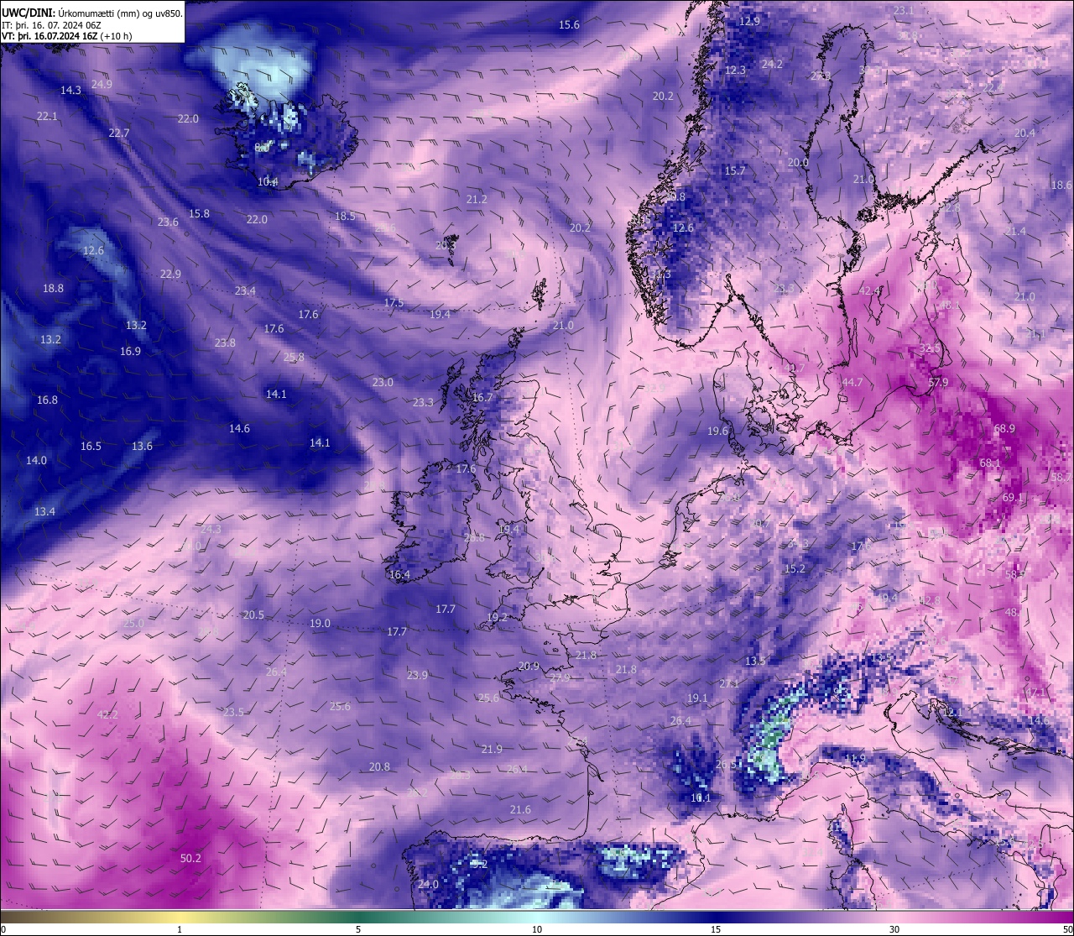Click the 15.6 value at map top
The width and height of the screenshot is (1074, 936).
coord(570,25)
